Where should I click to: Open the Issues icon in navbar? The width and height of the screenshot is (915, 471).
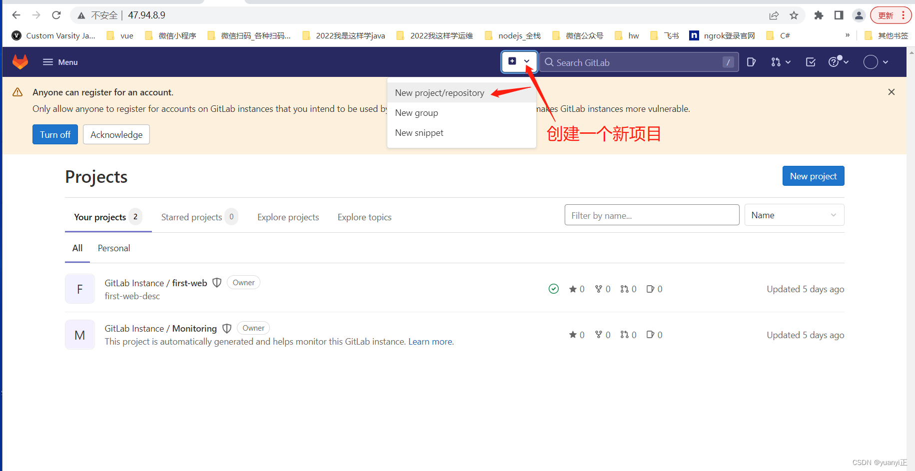tap(751, 62)
